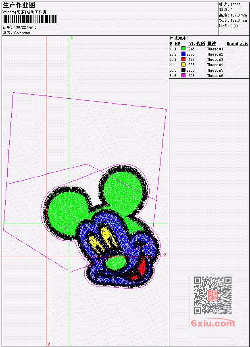Click the 'Brand' column header

click(232, 44)
